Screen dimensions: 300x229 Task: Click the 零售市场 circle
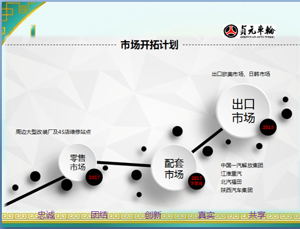78,162
